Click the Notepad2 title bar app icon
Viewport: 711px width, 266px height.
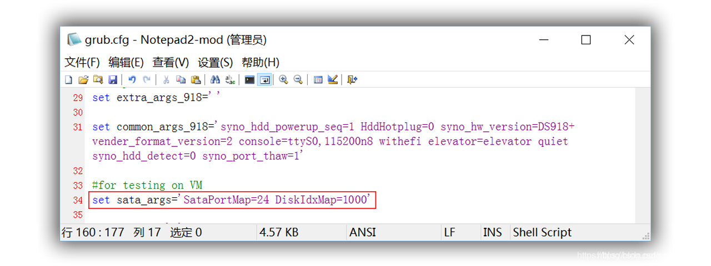(x=74, y=40)
